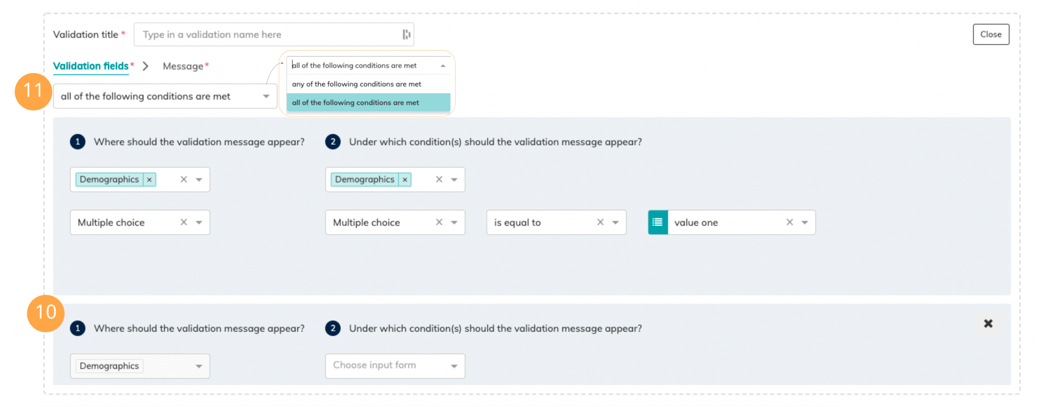Expand the 'value one' dropdown arrow
The height and width of the screenshot is (407, 1040).
click(x=805, y=223)
